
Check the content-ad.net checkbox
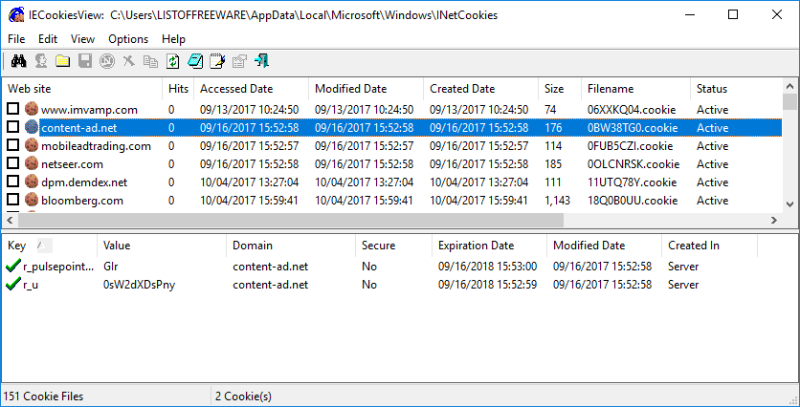tap(13, 127)
